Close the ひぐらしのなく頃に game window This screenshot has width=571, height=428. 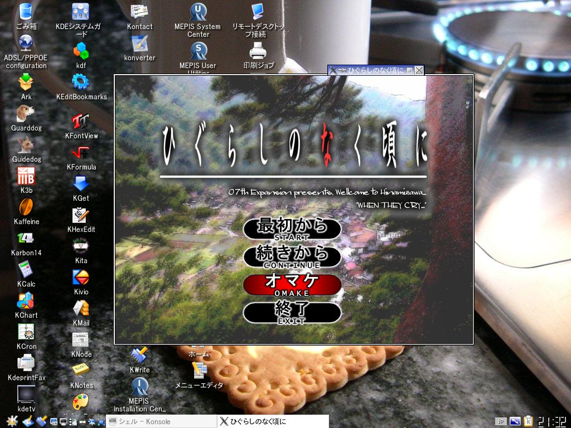[x=419, y=70]
